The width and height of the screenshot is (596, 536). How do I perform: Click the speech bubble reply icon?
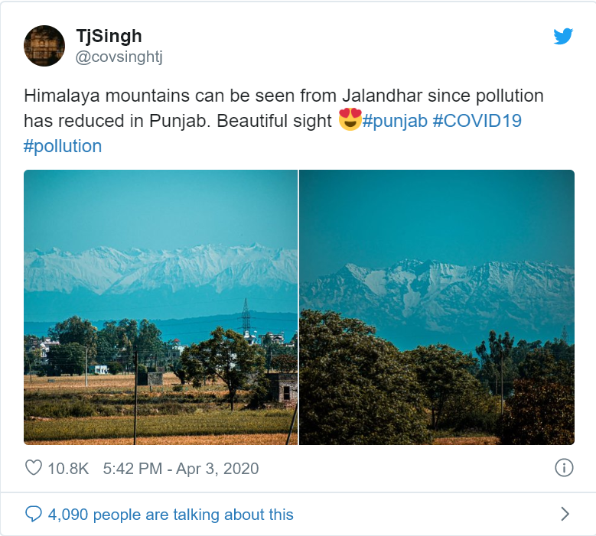[x=34, y=514]
